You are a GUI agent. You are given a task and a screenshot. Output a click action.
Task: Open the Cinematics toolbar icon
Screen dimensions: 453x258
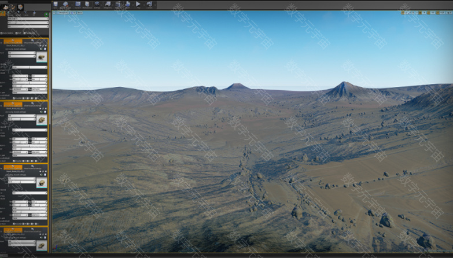(117, 4)
